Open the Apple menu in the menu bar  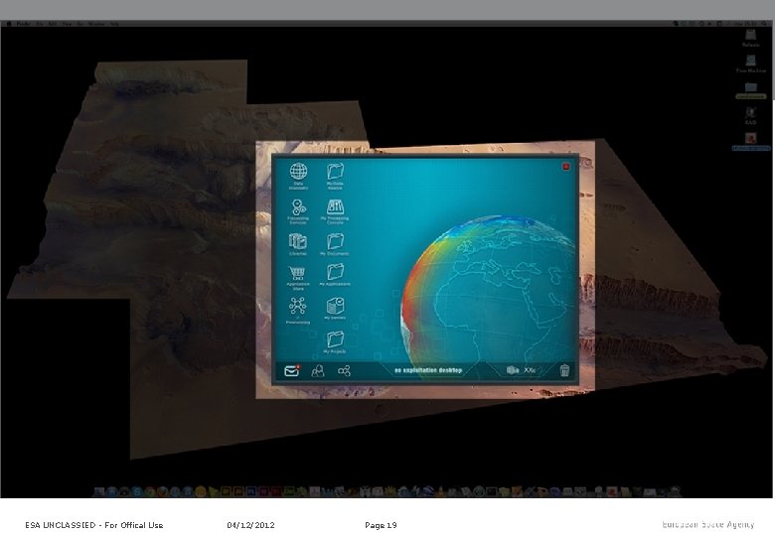(8, 23)
